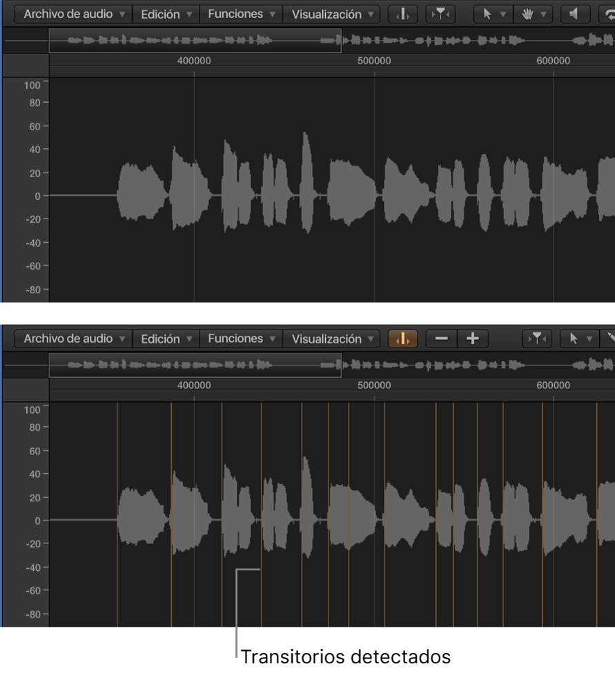The image size is (615, 673).
Task: Enable transient editing mode in upper editor
Action: coord(402,14)
